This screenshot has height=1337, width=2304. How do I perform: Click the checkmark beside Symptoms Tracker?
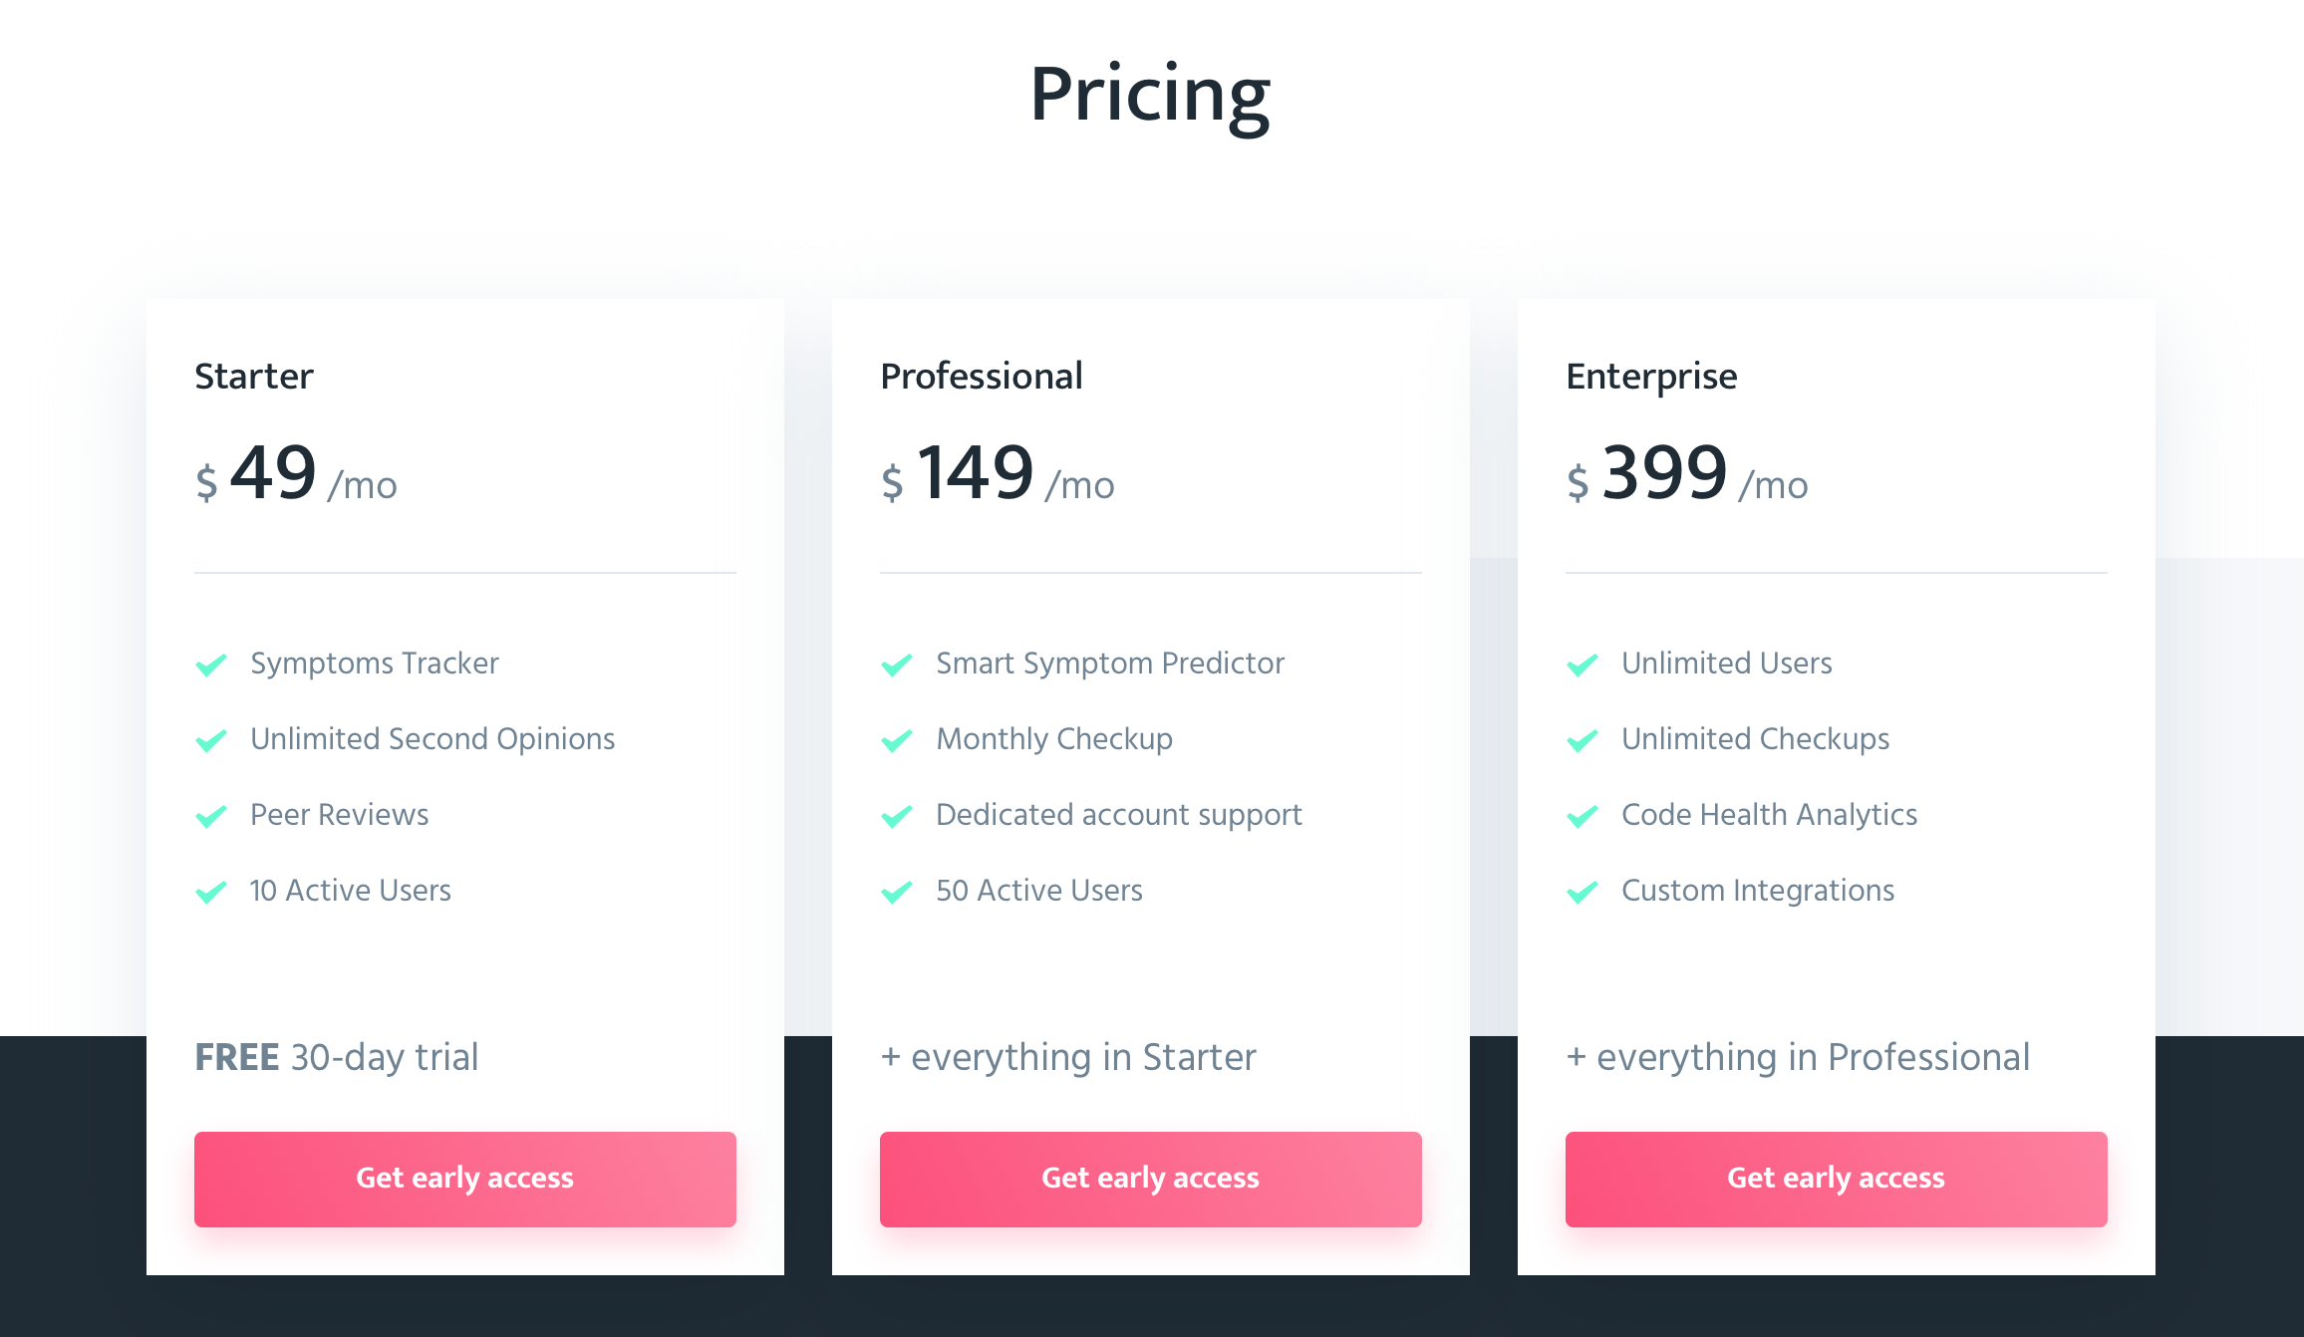(x=211, y=665)
